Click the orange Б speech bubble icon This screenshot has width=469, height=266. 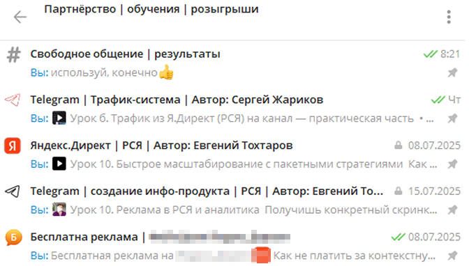point(13,237)
